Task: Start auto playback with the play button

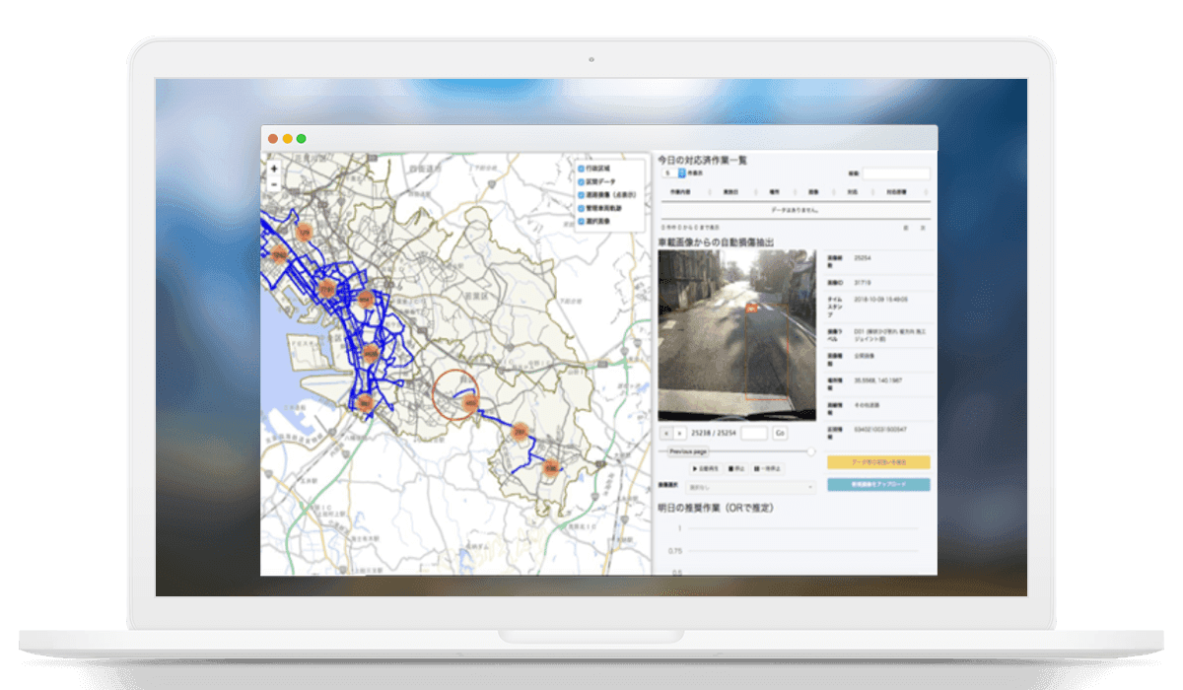Action: tap(706, 468)
